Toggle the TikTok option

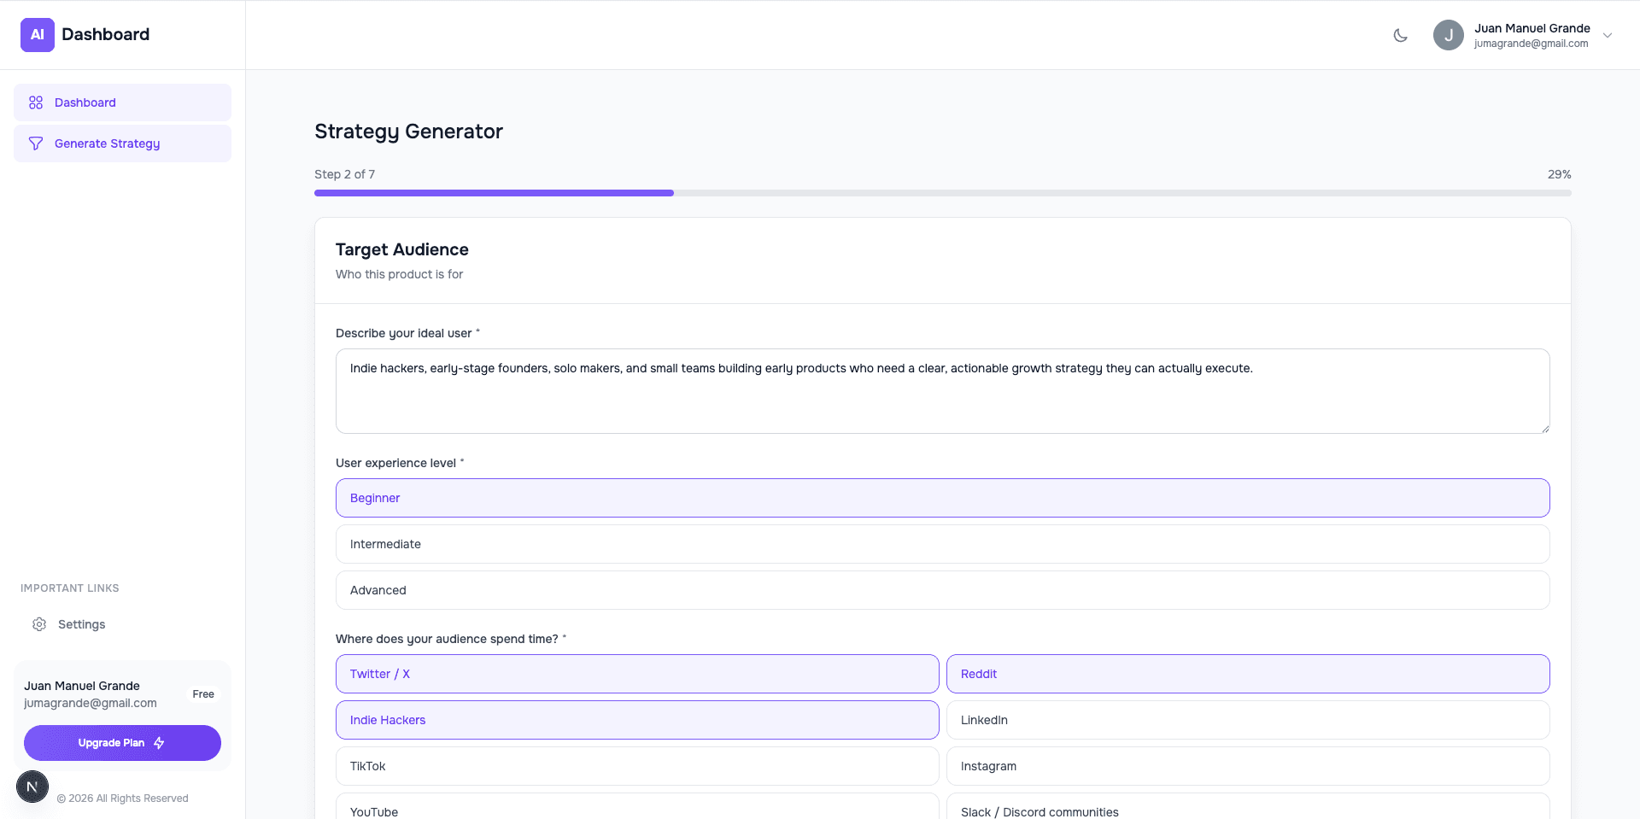coord(637,766)
